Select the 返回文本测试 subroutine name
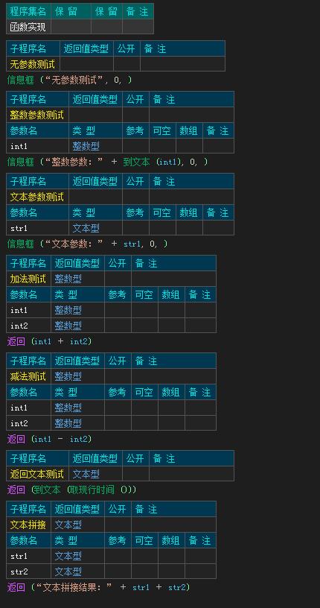 [x=37, y=474]
